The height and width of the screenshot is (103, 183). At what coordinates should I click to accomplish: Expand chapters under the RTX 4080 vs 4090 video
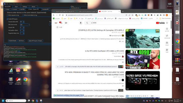click(57, 67)
